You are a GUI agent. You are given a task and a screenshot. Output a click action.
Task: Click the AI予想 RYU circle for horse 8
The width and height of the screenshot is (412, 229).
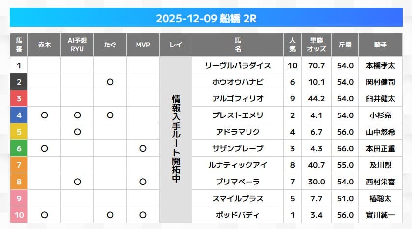(x=77, y=182)
